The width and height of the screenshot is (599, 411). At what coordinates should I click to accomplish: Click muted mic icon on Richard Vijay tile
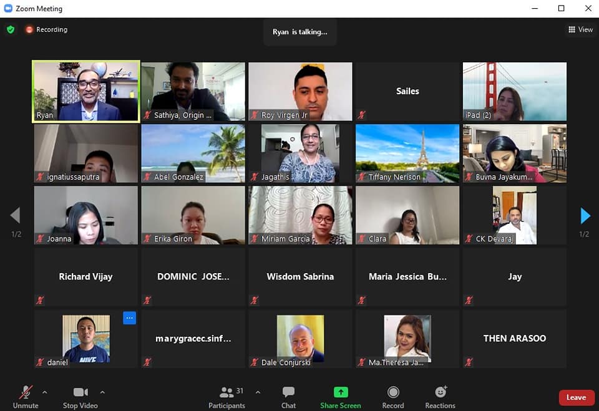[40, 300]
